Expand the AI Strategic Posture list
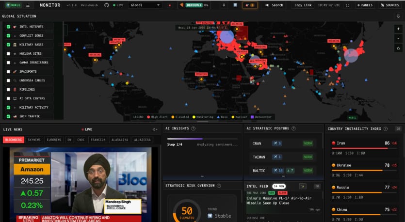Viewport: 405px width, 222px height. (x=283, y=176)
